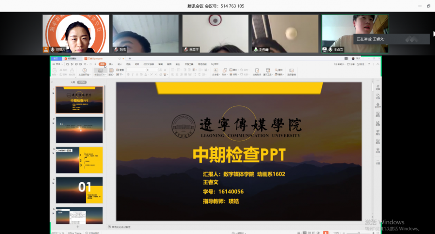Click the undo icon in quick access toolbar

[85, 64]
